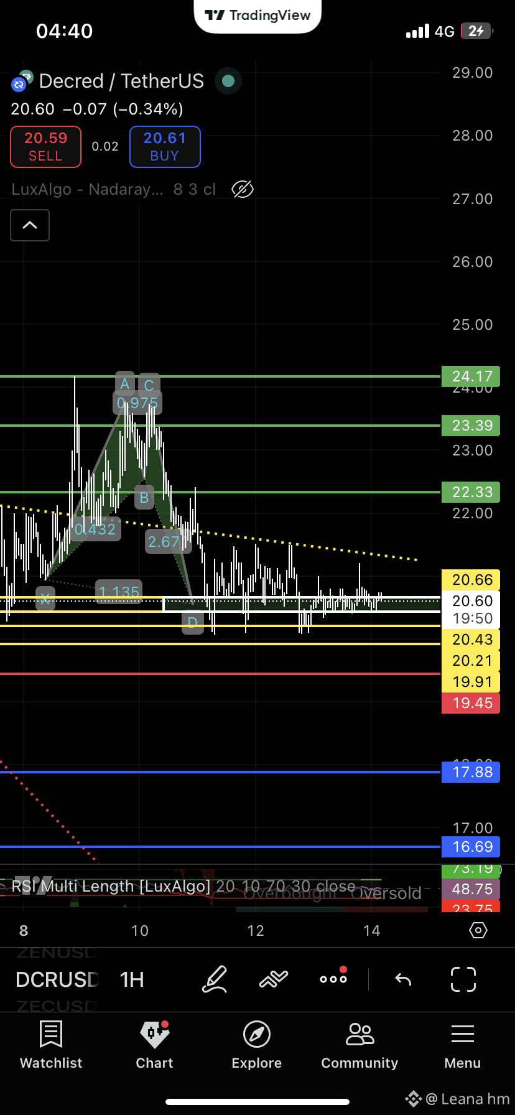
Task: Switch to the Community tab
Action: coord(360,1045)
